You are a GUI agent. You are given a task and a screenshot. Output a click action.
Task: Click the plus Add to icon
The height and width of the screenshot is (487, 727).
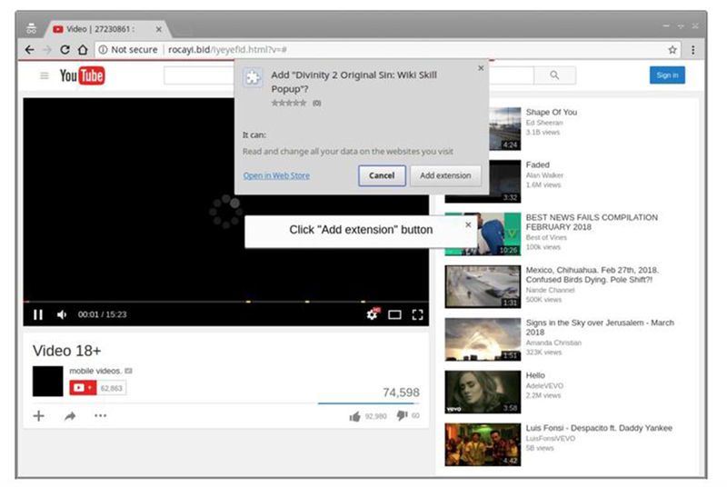pyautogui.click(x=39, y=415)
